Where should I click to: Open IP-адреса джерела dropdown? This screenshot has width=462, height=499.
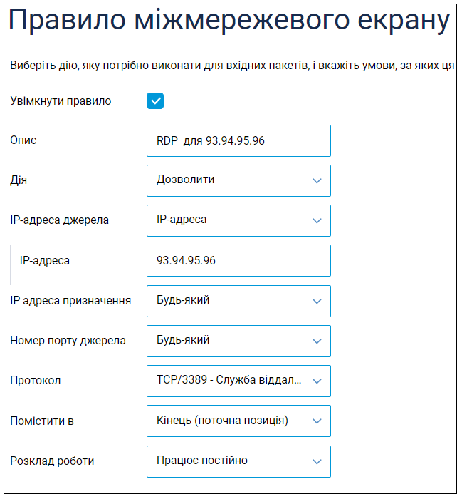238,220
